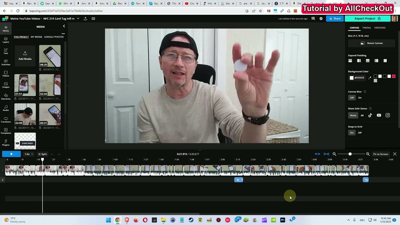Play the video with blue play button

pyautogui.click(x=11, y=154)
